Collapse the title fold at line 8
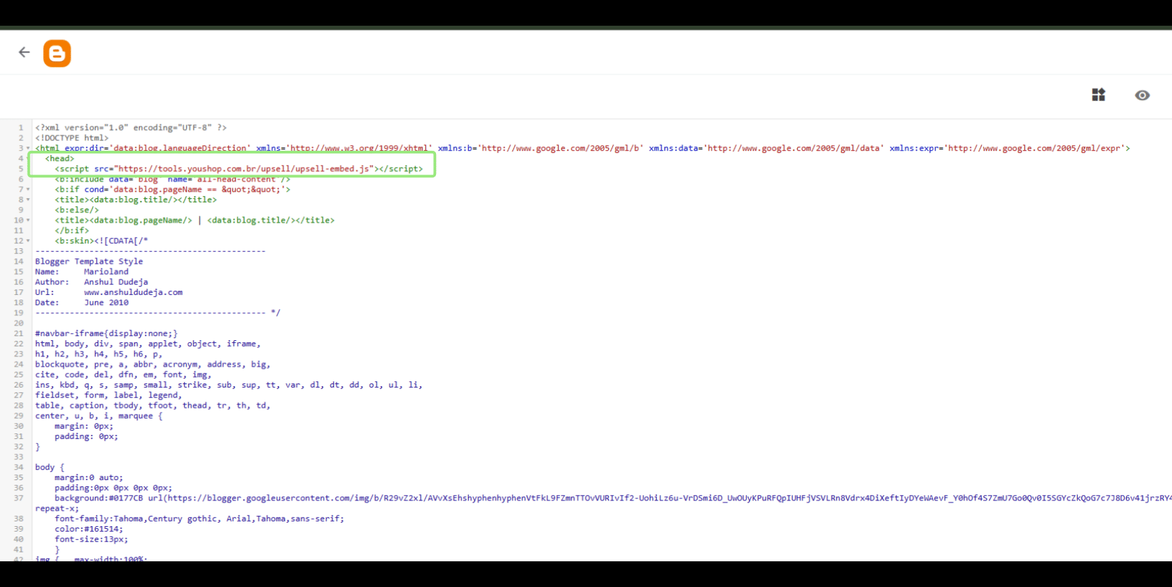Screen dimensions: 1172x587 click(28, 199)
